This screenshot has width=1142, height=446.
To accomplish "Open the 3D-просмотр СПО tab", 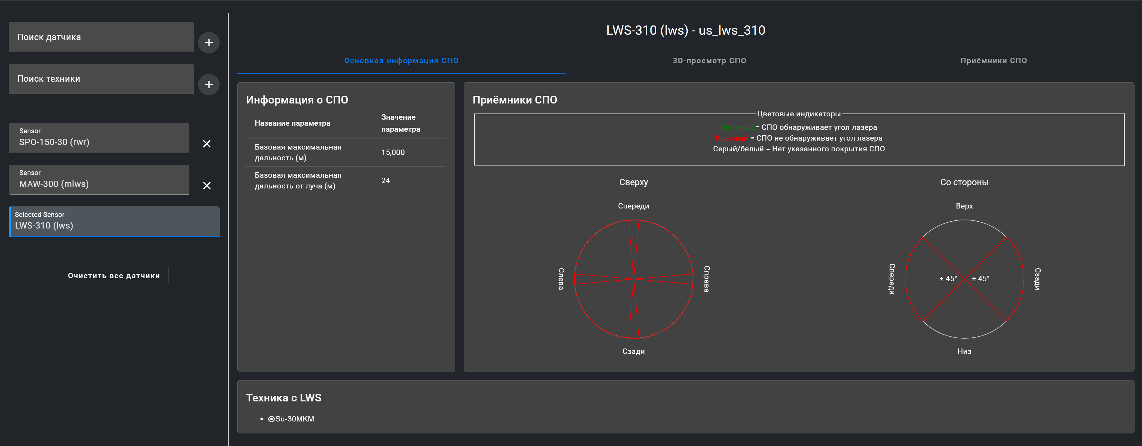I will coord(709,61).
